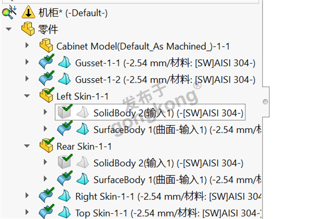Click SurfaceBody 1 icon under Rear Skin
This screenshot has width=315, height=219.
point(82,179)
